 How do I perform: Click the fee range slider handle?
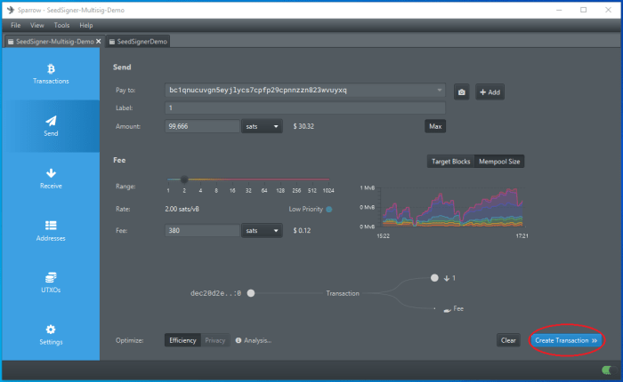click(x=184, y=179)
